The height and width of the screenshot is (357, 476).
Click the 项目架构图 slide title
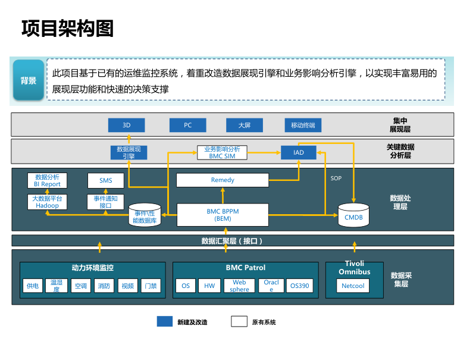click(67, 28)
